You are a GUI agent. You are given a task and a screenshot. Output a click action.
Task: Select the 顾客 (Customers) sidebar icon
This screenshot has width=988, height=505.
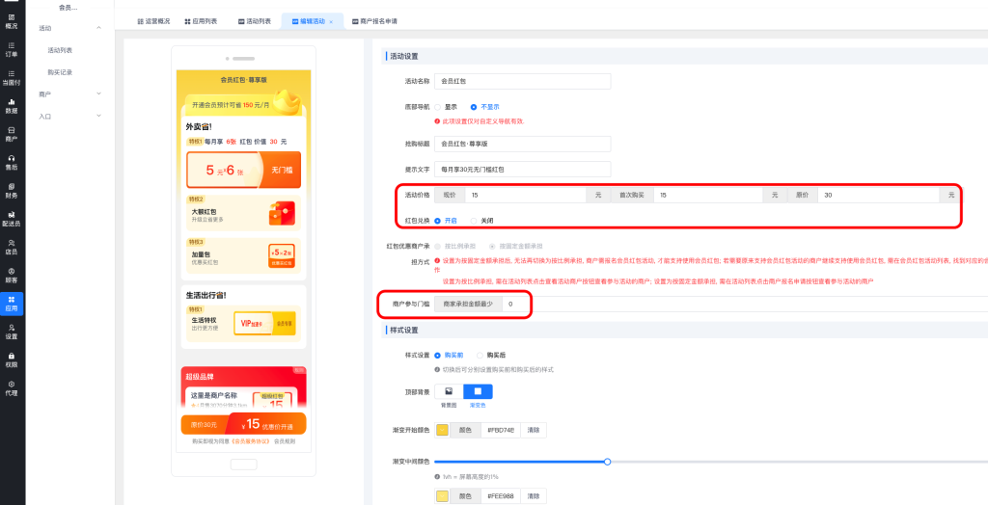[x=12, y=275]
